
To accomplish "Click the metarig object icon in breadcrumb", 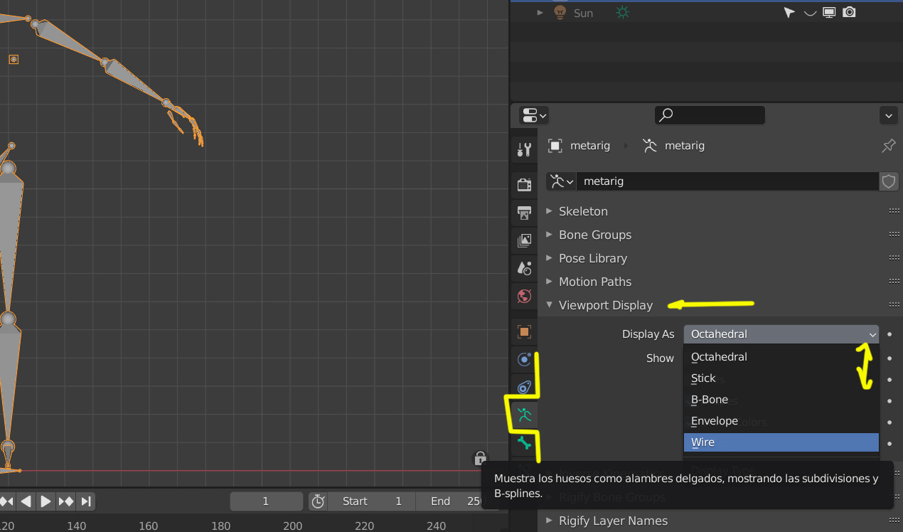I will click(555, 145).
